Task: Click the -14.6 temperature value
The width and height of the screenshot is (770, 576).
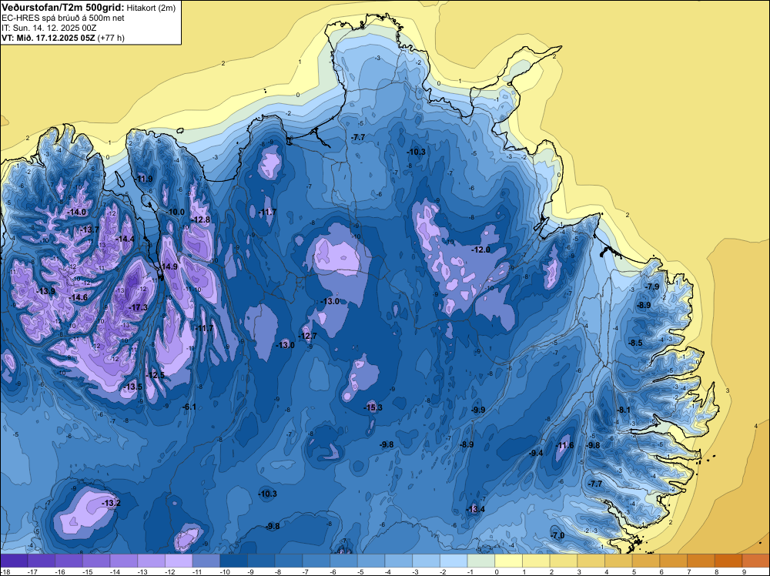Action: [78, 297]
